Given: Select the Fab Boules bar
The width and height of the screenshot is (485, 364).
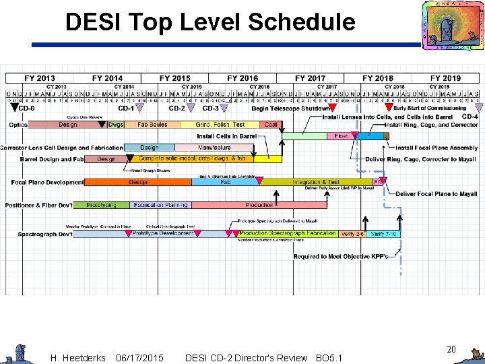Looking at the screenshot, I should (x=152, y=125).
